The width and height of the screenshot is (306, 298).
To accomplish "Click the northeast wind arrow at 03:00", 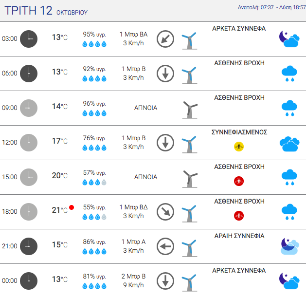I will pyautogui.click(x=165, y=39).
